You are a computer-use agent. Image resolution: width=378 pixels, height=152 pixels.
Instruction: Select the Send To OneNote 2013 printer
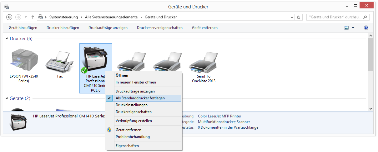pos(204,62)
